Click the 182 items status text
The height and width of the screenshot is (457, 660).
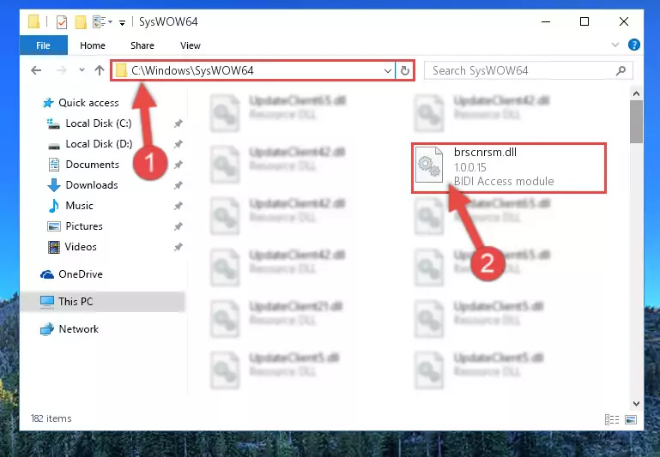coord(51,418)
